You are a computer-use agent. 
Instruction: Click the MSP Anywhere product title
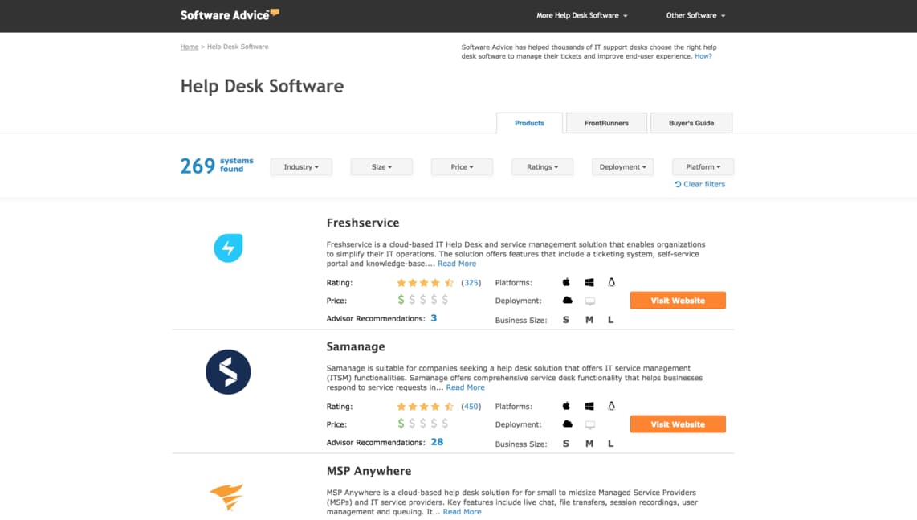[x=369, y=471]
